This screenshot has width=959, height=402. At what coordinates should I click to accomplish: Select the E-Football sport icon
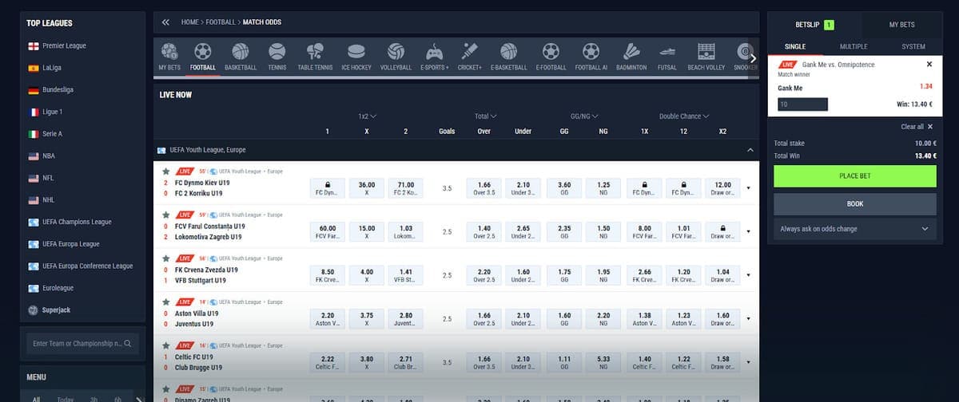tap(551, 53)
